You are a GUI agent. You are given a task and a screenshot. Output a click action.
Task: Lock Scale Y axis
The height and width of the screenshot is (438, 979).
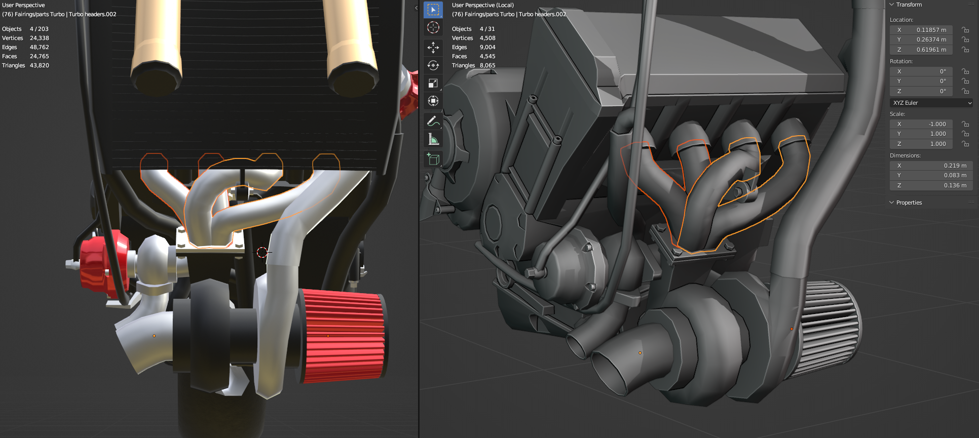(965, 134)
